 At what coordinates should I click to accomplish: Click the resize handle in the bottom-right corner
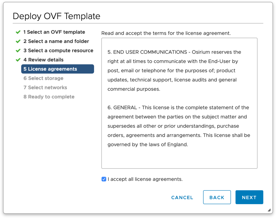269,210
